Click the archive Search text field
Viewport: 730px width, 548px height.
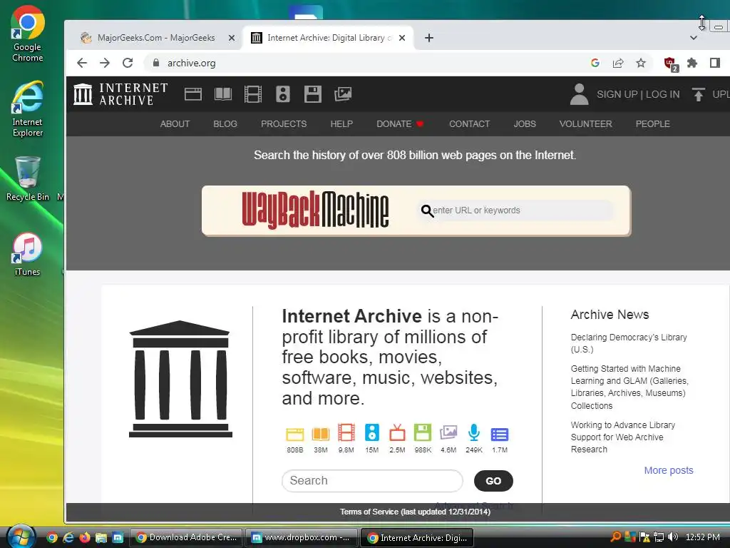pyautogui.click(x=372, y=480)
